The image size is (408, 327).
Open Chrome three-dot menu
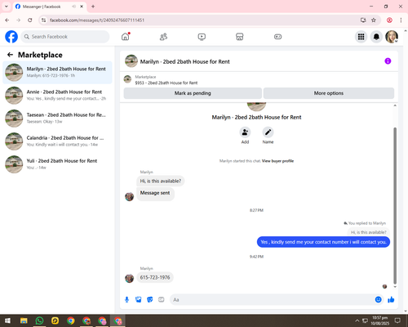pos(401,20)
